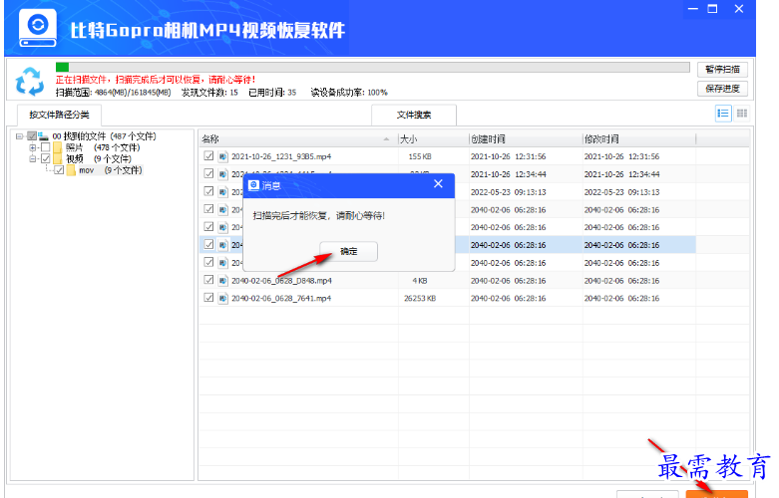Sort by the 名称 column header
The image size is (779, 498).
point(298,139)
